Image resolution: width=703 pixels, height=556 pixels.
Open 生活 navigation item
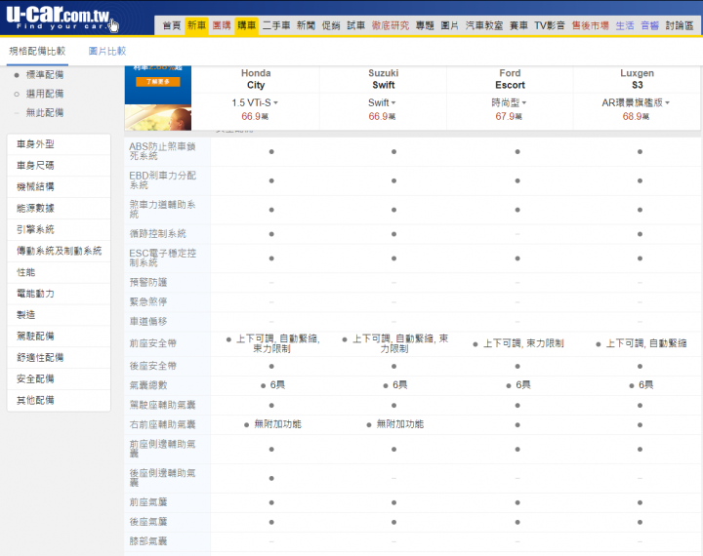tap(625, 25)
